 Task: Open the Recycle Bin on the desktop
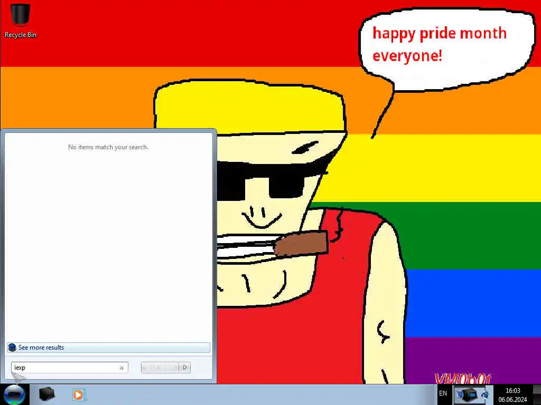pyautogui.click(x=21, y=20)
